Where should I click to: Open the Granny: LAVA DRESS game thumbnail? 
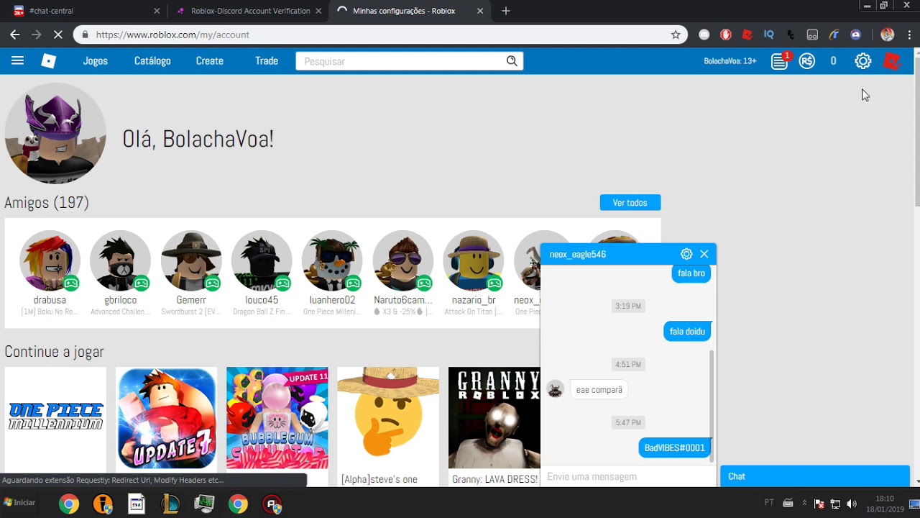(x=494, y=418)
